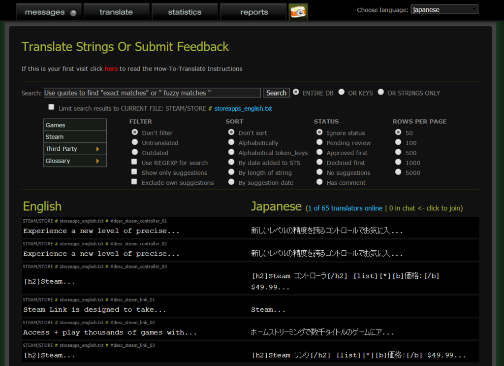Select Steam menu entry

pos(75,137)
